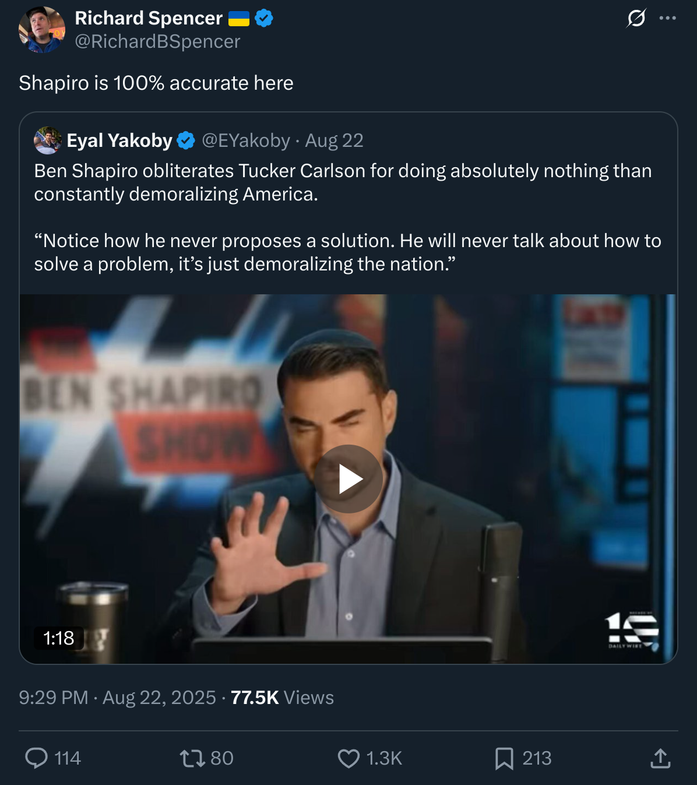Viewport: 697px width, 785px height.
Task: Open Eyal Yakoby's small avatar
Action: (48, 140)
